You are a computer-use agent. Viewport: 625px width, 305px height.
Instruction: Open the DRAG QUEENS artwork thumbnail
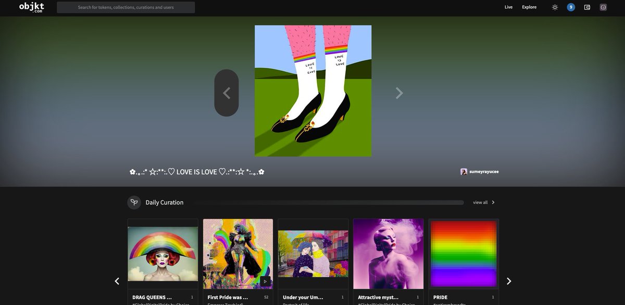[x=163, y=254]
